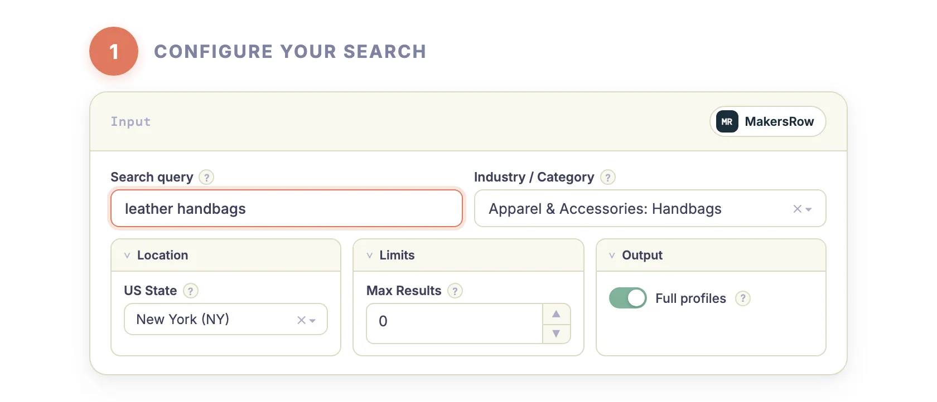
Task: Open the US State dropdown
Action: pos(312,319)
